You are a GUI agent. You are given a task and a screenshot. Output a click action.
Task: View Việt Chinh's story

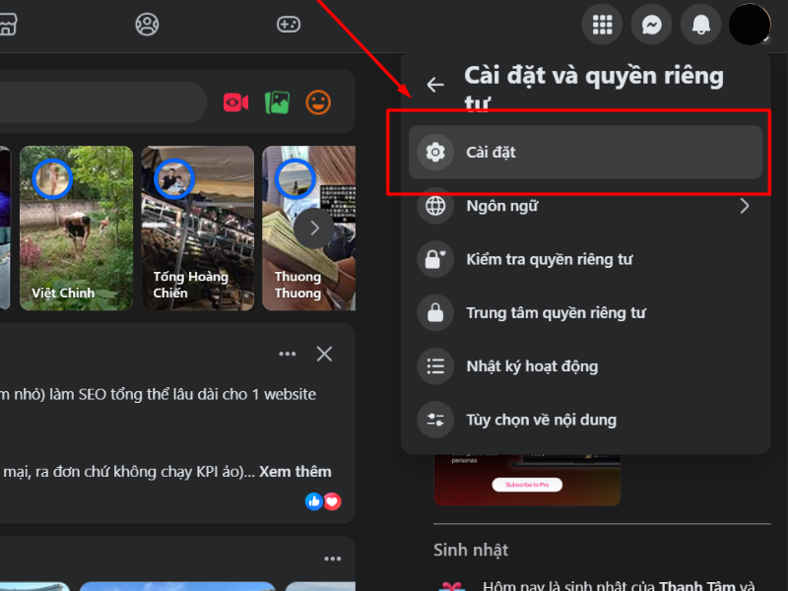[77, 229]
